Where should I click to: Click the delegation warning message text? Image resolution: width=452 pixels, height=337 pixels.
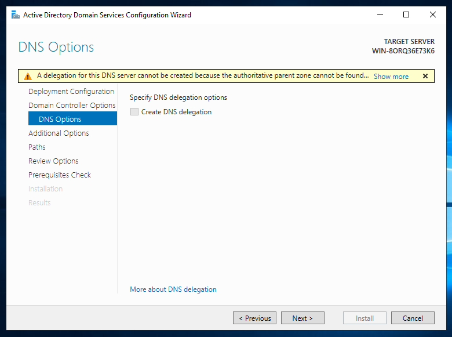coord(203,75)
